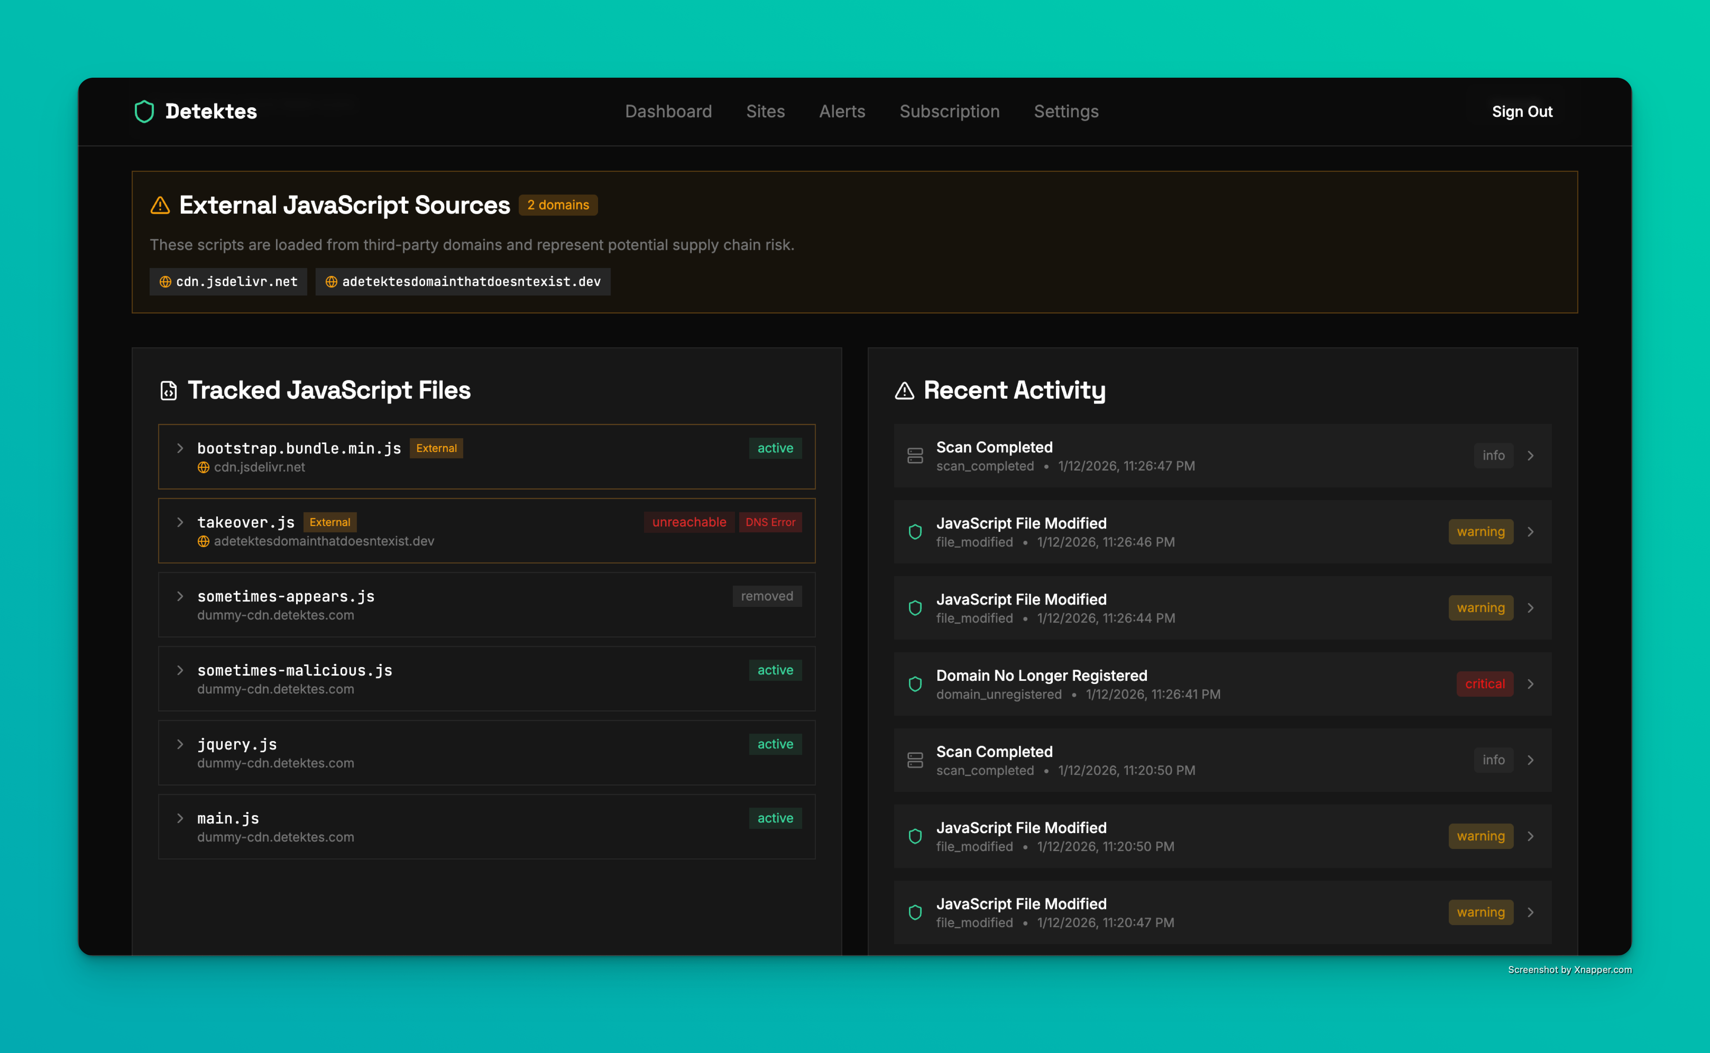Open Domain No Longer Registered chevron arrow
The width and height of the screenshot is (1710, 1053).
point(1530,684)
